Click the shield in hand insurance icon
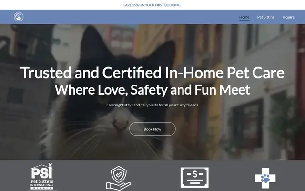Viewport: 305px width, 191px height. (119, 178)
